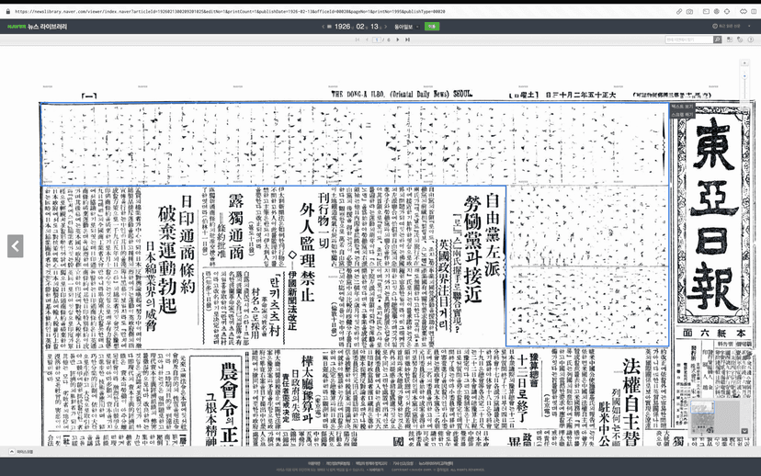Go to next date after 13 day
The width and height of the screenshot is (761, 476).
387,27
